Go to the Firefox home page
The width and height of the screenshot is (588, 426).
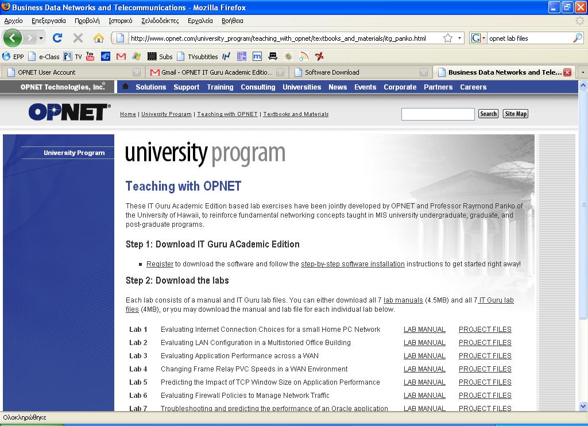coord(99,38)
